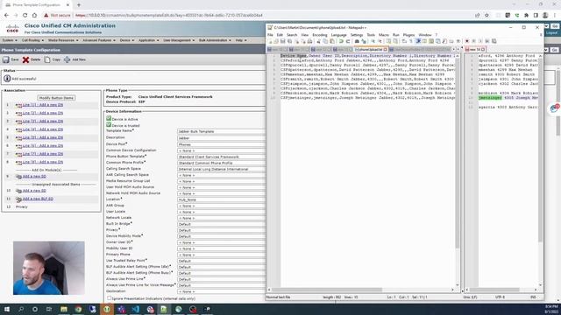Open Notepad++ Macro menu
561x315 pixels.
click(x=384, y=35)
